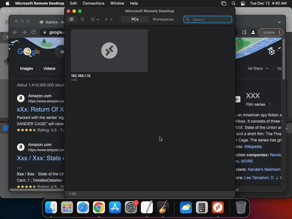Open the ellipsis actions dropdown
The image size is (292, 219).
pos(95,19)
